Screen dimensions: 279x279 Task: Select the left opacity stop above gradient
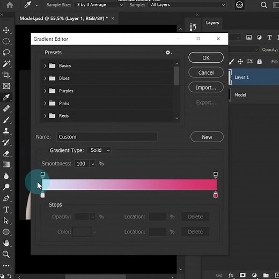42,174
